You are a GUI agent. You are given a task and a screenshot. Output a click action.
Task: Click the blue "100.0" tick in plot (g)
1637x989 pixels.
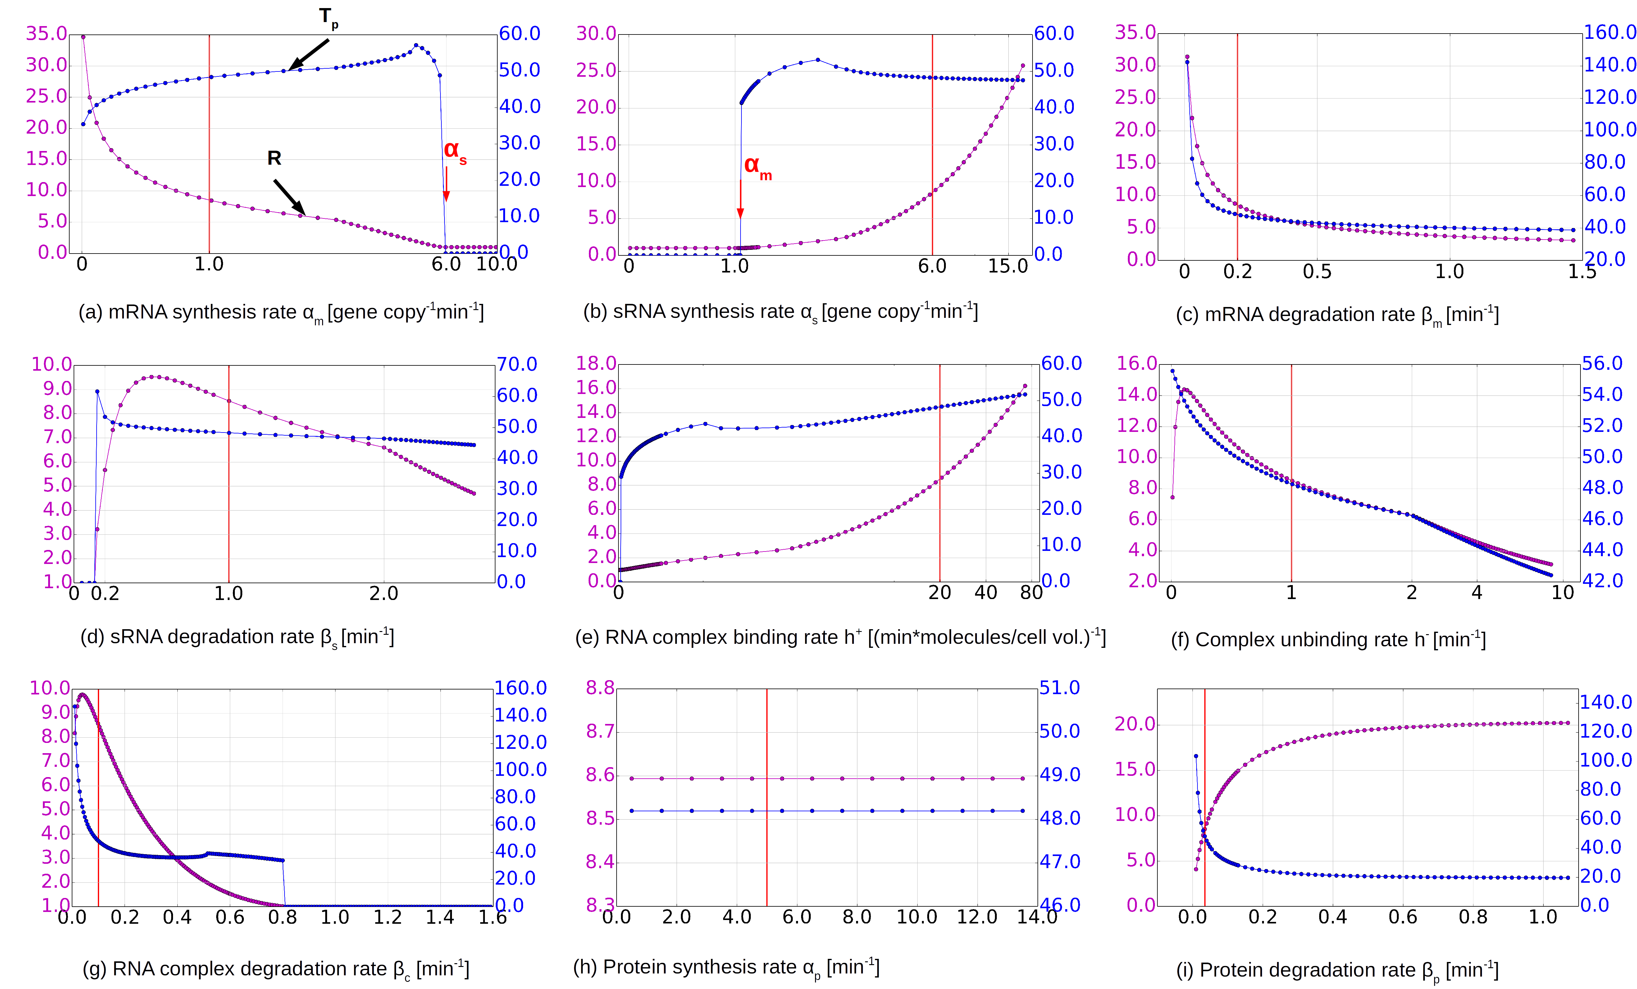(x=520, y=770)
